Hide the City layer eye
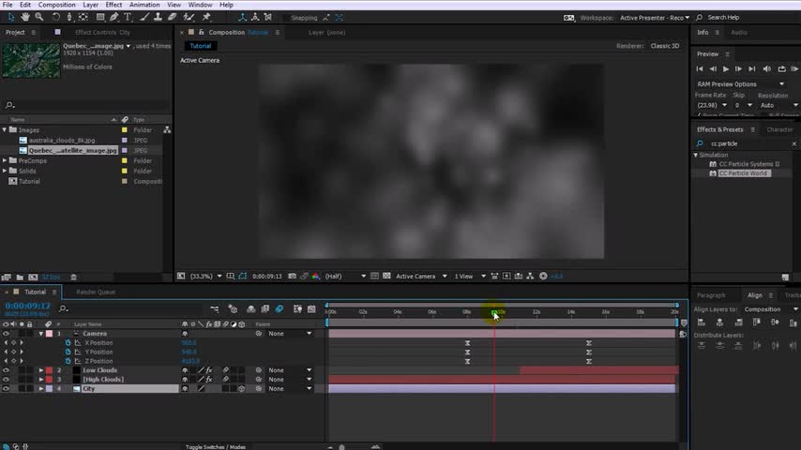 point(6,389)
